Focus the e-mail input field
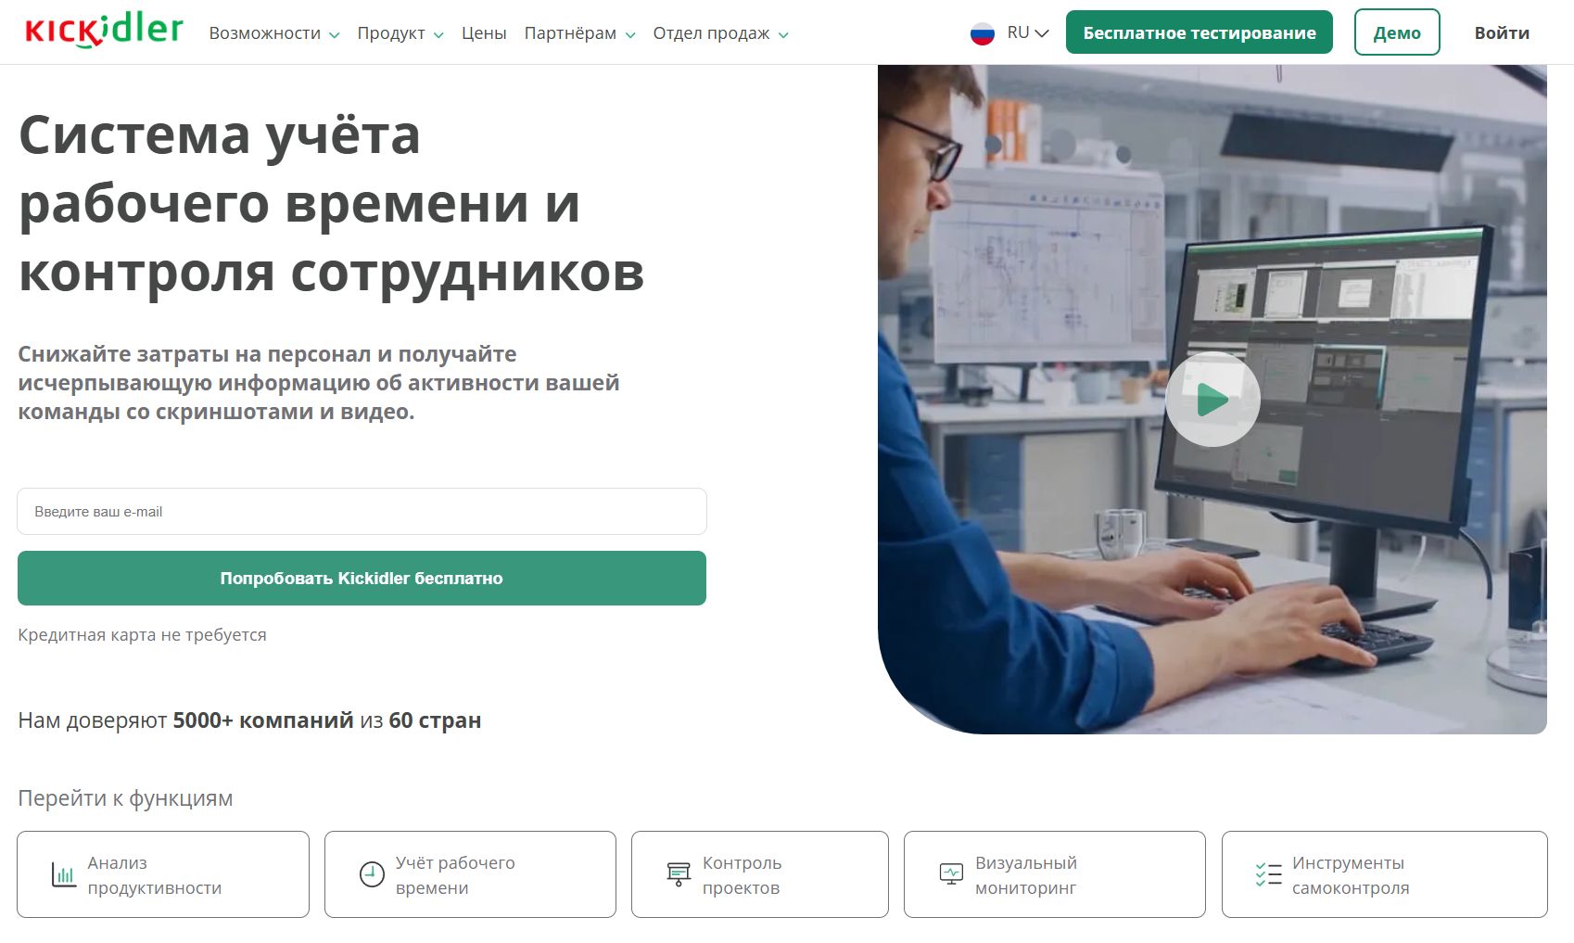The width and height of the screenshot is (1574, 943). (362, 512)
